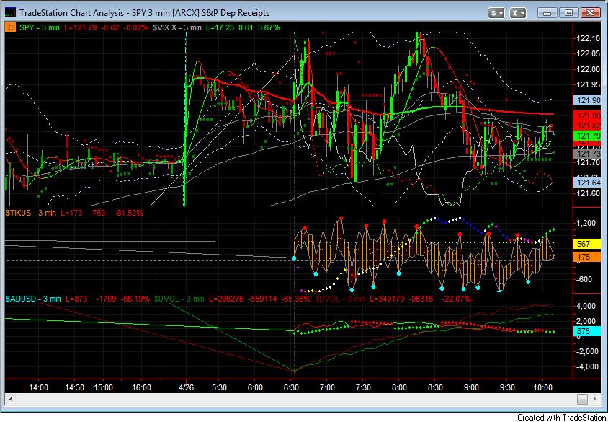Click the gray 121.73 price marker
Screen dimensions: 608x422
[589, 154]
